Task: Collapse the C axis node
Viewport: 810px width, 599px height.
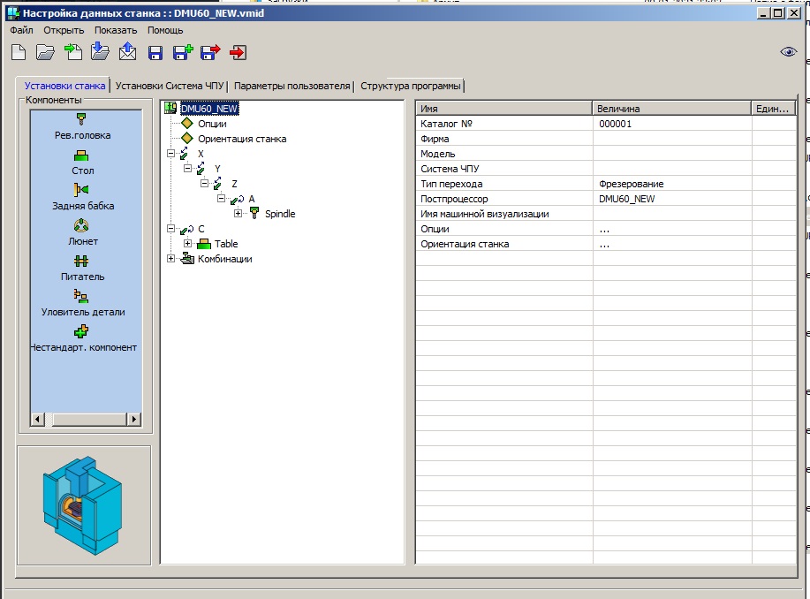Action: click(x=171, y=229)
